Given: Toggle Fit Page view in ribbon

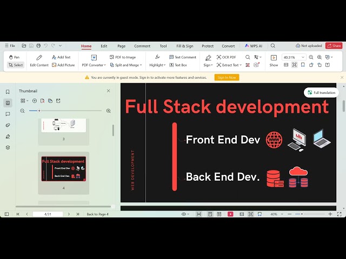Looking at the screenshot, I should (x=294, y=65).
